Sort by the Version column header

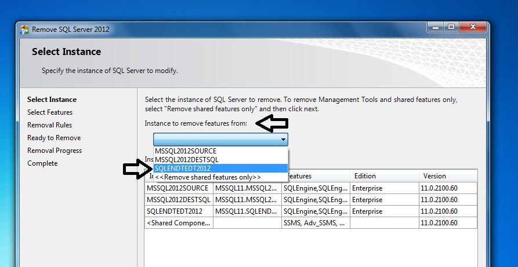(x=448, y=176)
